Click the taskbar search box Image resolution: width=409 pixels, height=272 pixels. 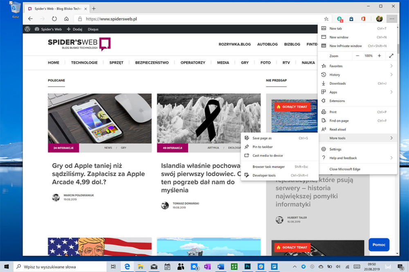60,267
